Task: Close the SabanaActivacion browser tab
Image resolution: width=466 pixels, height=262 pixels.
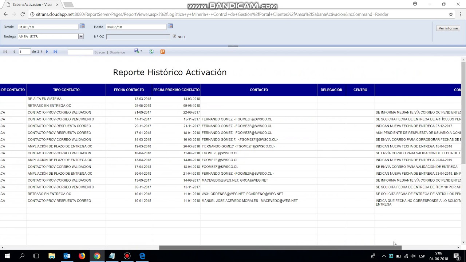Action: (57, 5)
